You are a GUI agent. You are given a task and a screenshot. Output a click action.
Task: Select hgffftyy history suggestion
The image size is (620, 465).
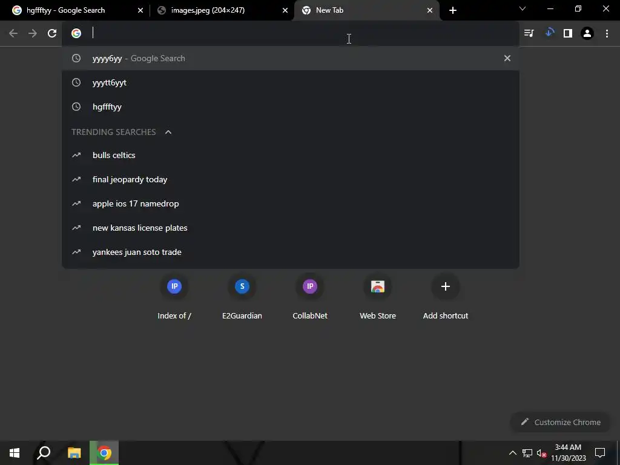(290, 107)
